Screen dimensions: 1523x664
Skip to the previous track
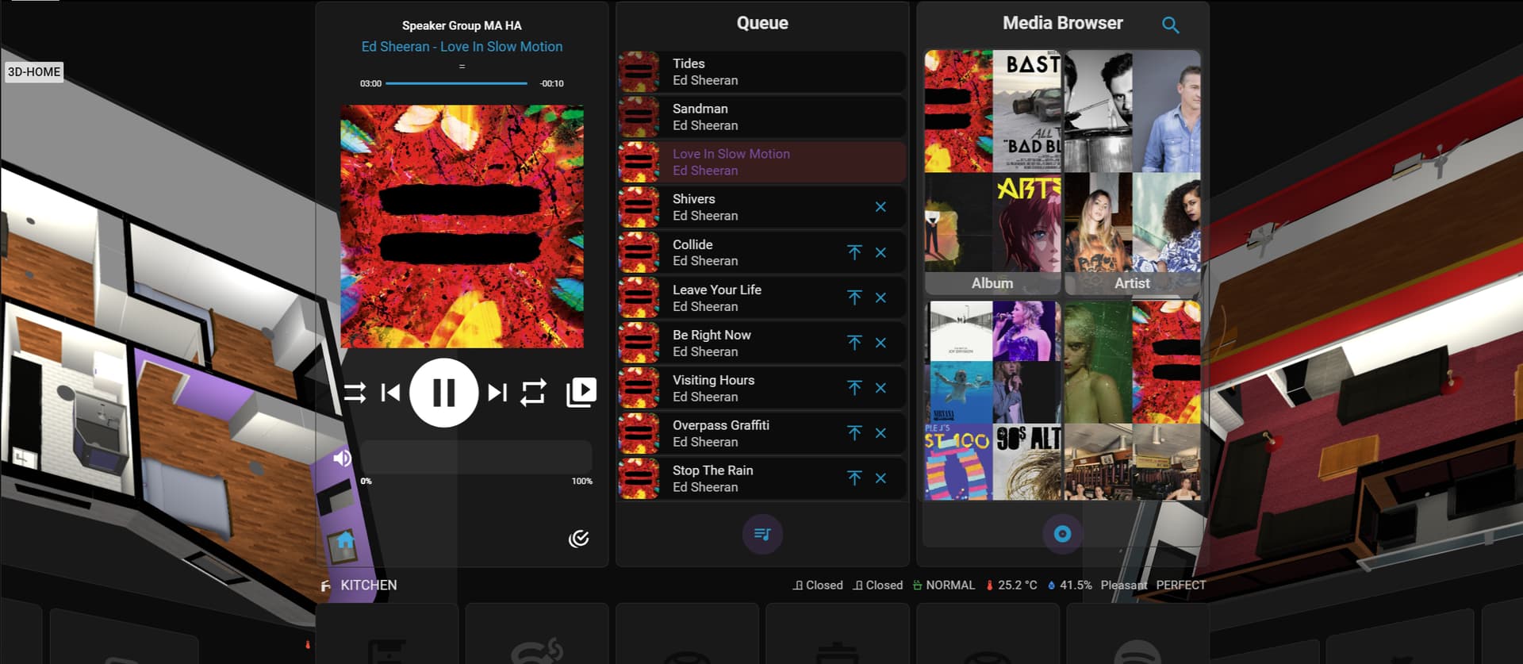click(390, 393)
